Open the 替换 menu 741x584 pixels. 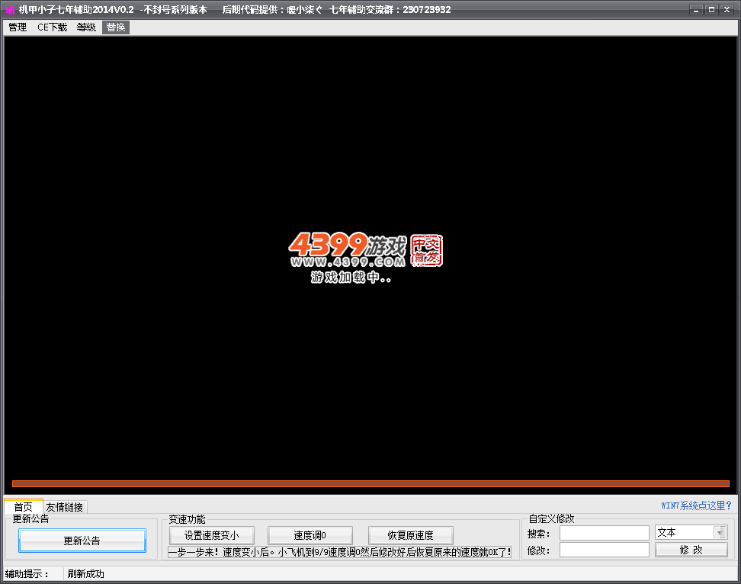click(x=116, y=27)
